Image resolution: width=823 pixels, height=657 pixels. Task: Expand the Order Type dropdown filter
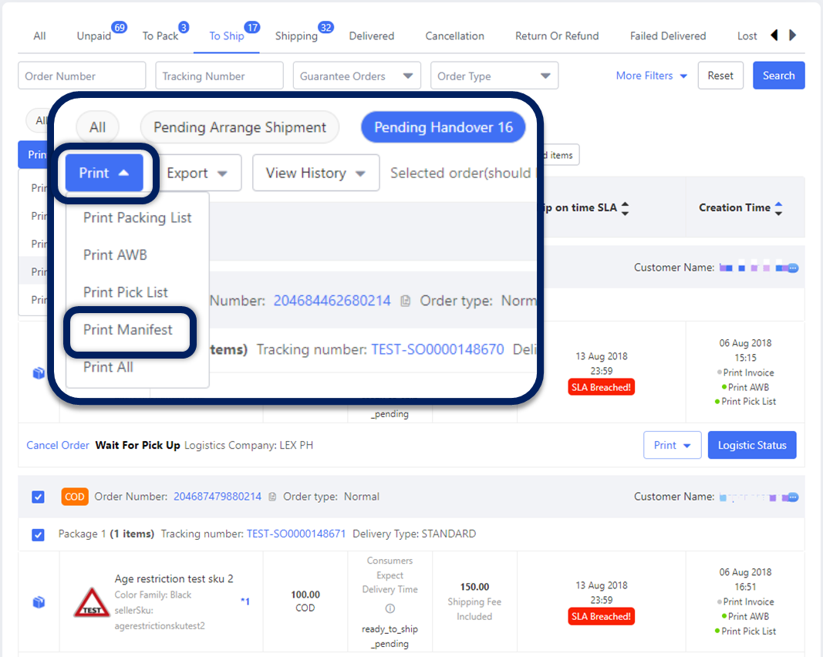coord(494,76)
